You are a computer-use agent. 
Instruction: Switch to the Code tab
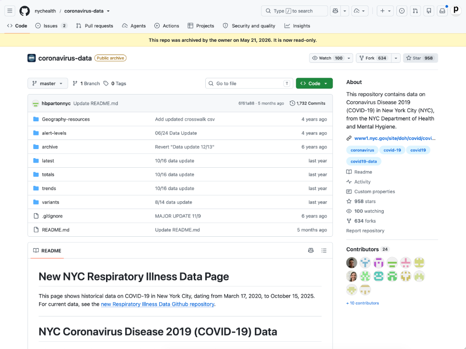click(x=17, y=26)
